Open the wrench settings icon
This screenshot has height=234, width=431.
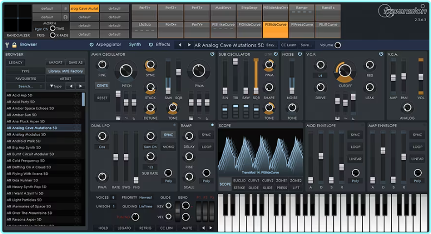[7, 45]
